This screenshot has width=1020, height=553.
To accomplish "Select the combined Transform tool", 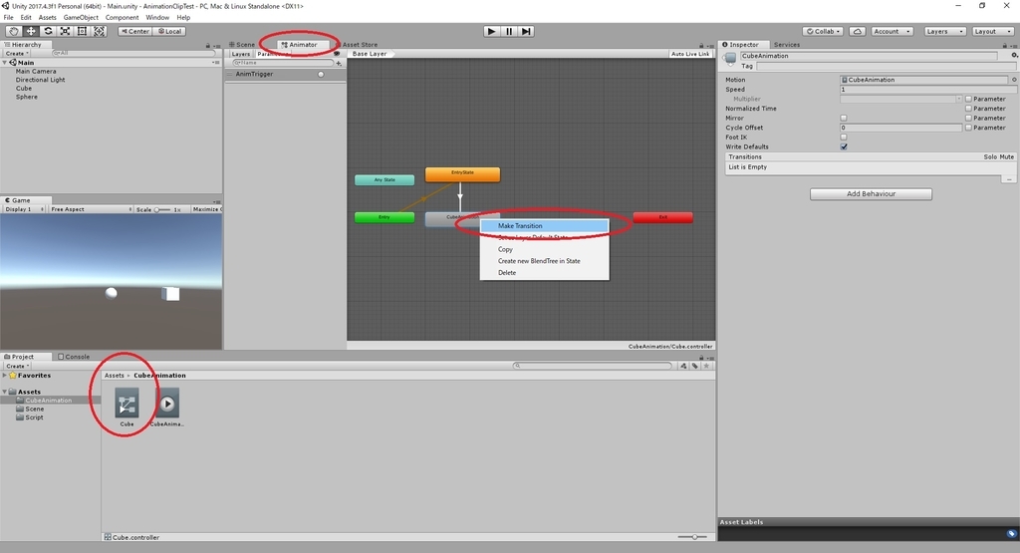I will click(x=99, y=31).
